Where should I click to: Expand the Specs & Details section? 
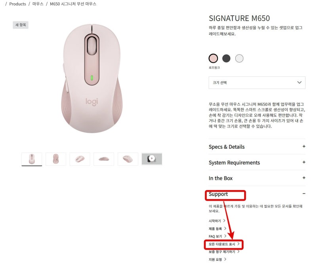pyautogui.click(x=257, y=147)
